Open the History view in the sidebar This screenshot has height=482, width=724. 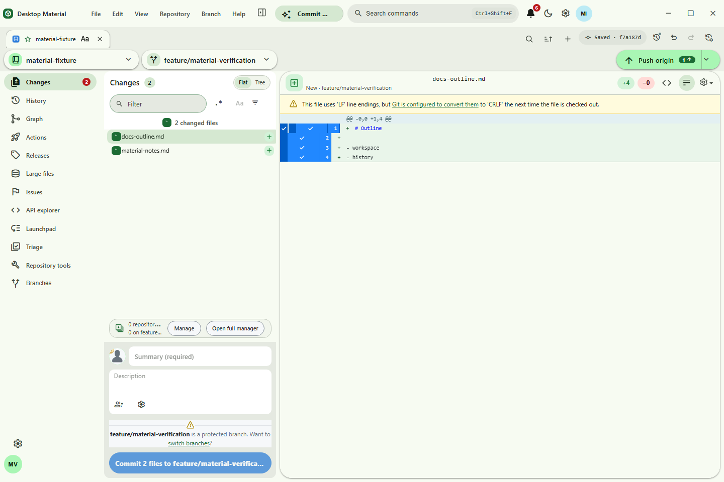[50, 100]
